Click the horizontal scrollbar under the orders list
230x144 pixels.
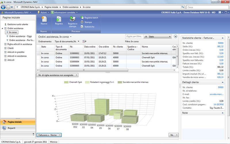coord(84,70)
